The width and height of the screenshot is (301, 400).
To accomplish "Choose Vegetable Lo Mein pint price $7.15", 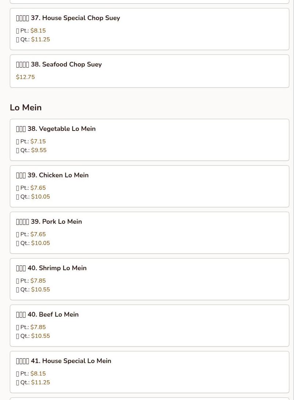I will 38,141.
